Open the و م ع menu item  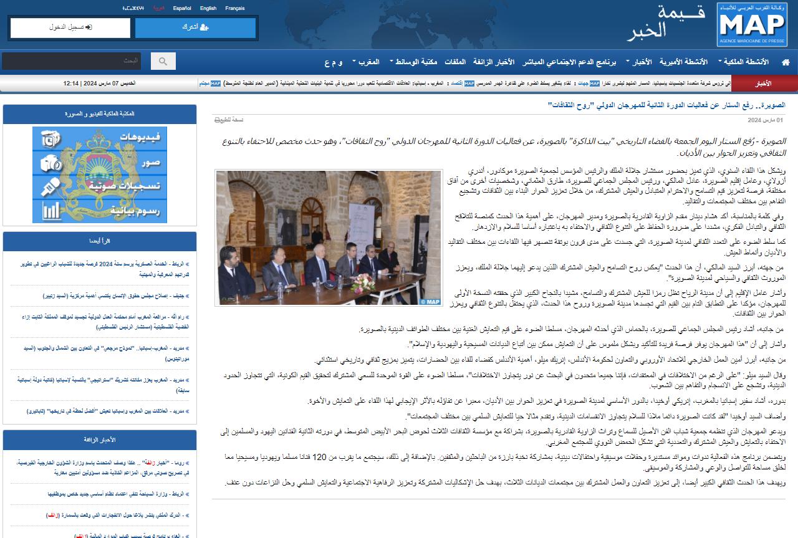[334, 62]
